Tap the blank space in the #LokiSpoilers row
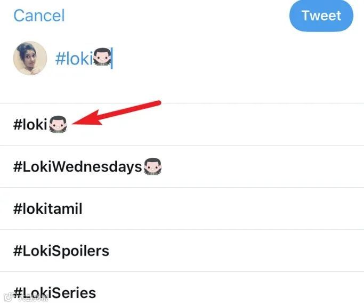This screenshot has height=305, width=364. tap(234, 251)
